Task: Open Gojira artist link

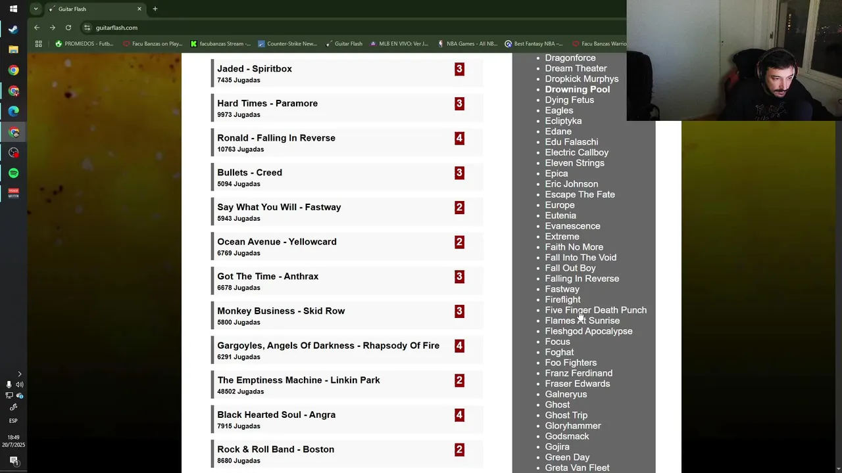Action: 557,447
